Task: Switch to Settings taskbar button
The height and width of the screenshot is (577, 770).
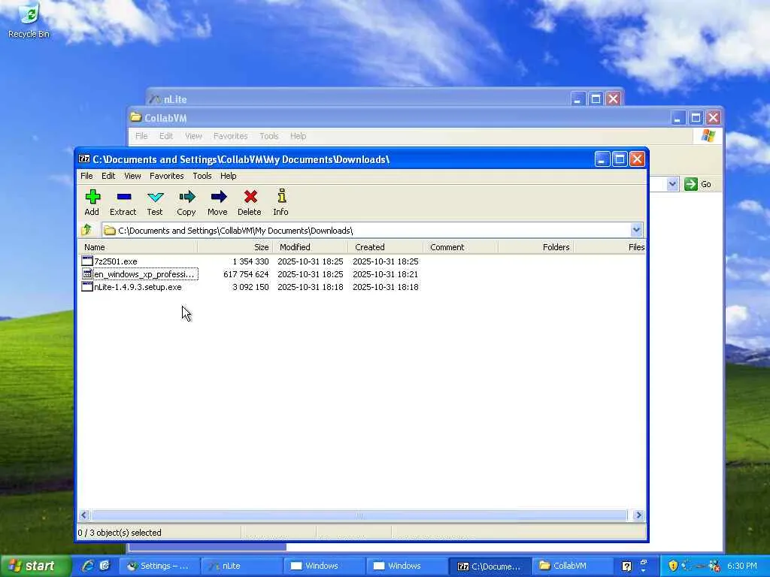Action: point(160,566)
